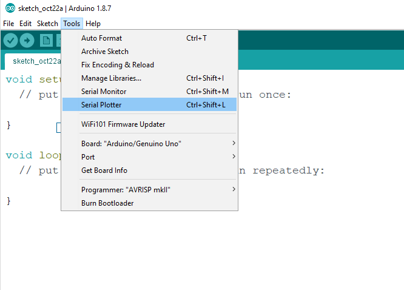Click the word "repeatedly:" in the comment

point(288,171)
